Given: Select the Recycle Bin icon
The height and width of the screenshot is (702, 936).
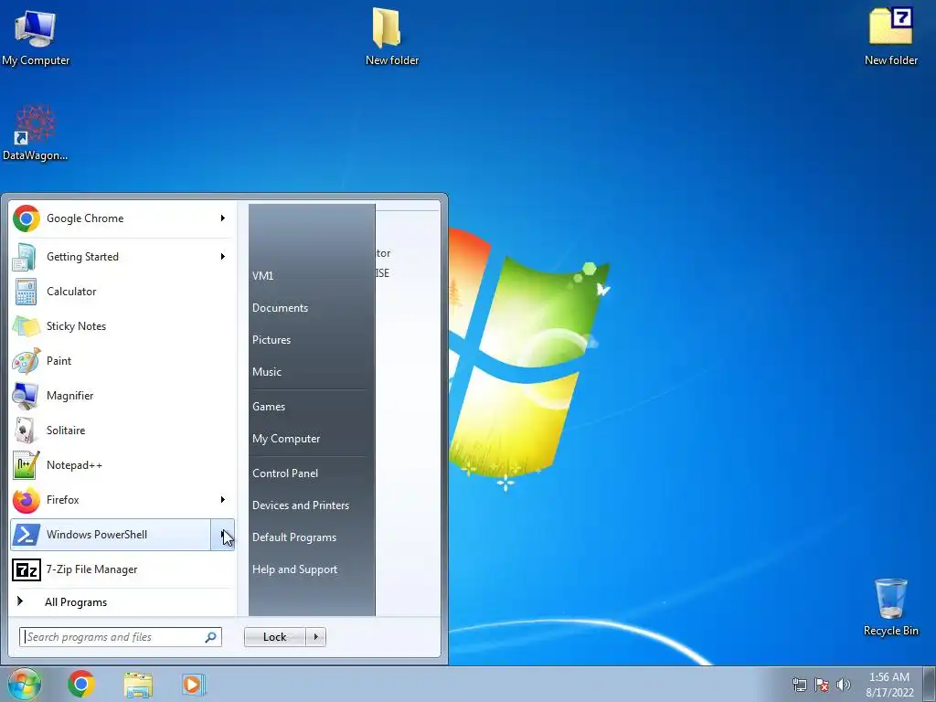Looking at the screenshot, I should click(890, 607).
